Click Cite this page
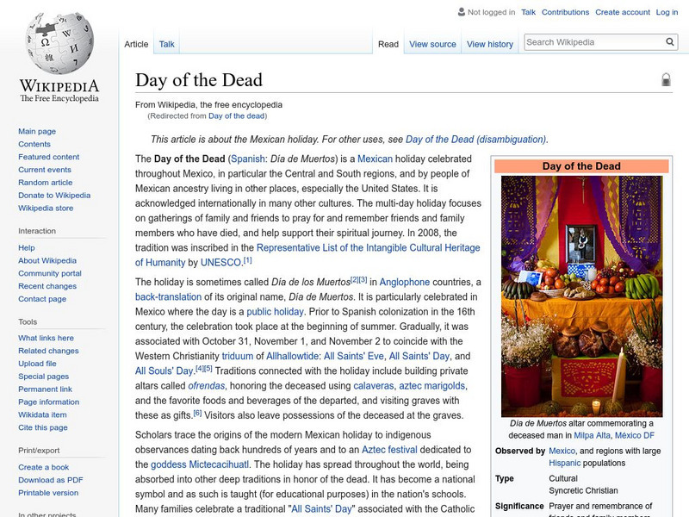The width and height of the screenshot is (689, 517). coord(42,427)
